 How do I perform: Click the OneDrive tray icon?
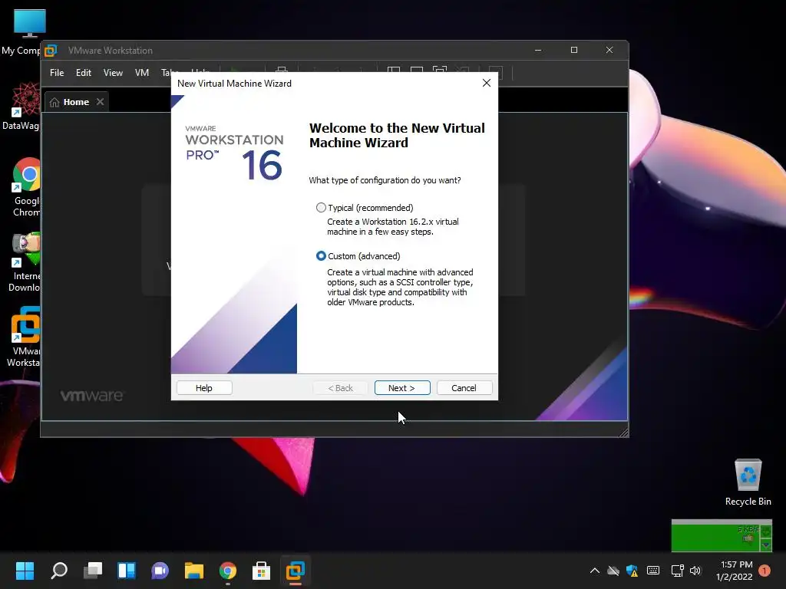point(613,571)
